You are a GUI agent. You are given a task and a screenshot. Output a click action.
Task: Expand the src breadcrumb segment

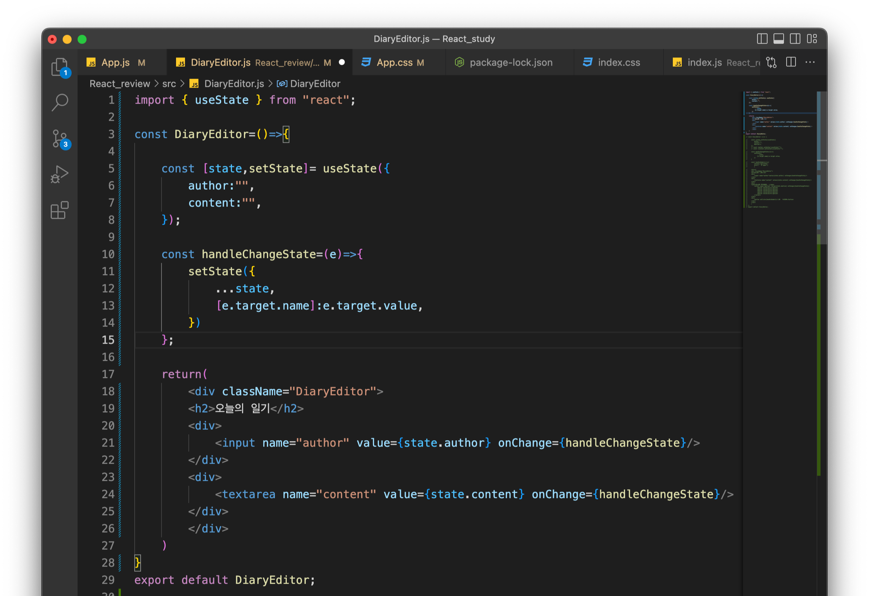169,84
